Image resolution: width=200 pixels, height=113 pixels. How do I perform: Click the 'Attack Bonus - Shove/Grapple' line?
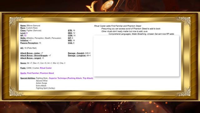36,56
